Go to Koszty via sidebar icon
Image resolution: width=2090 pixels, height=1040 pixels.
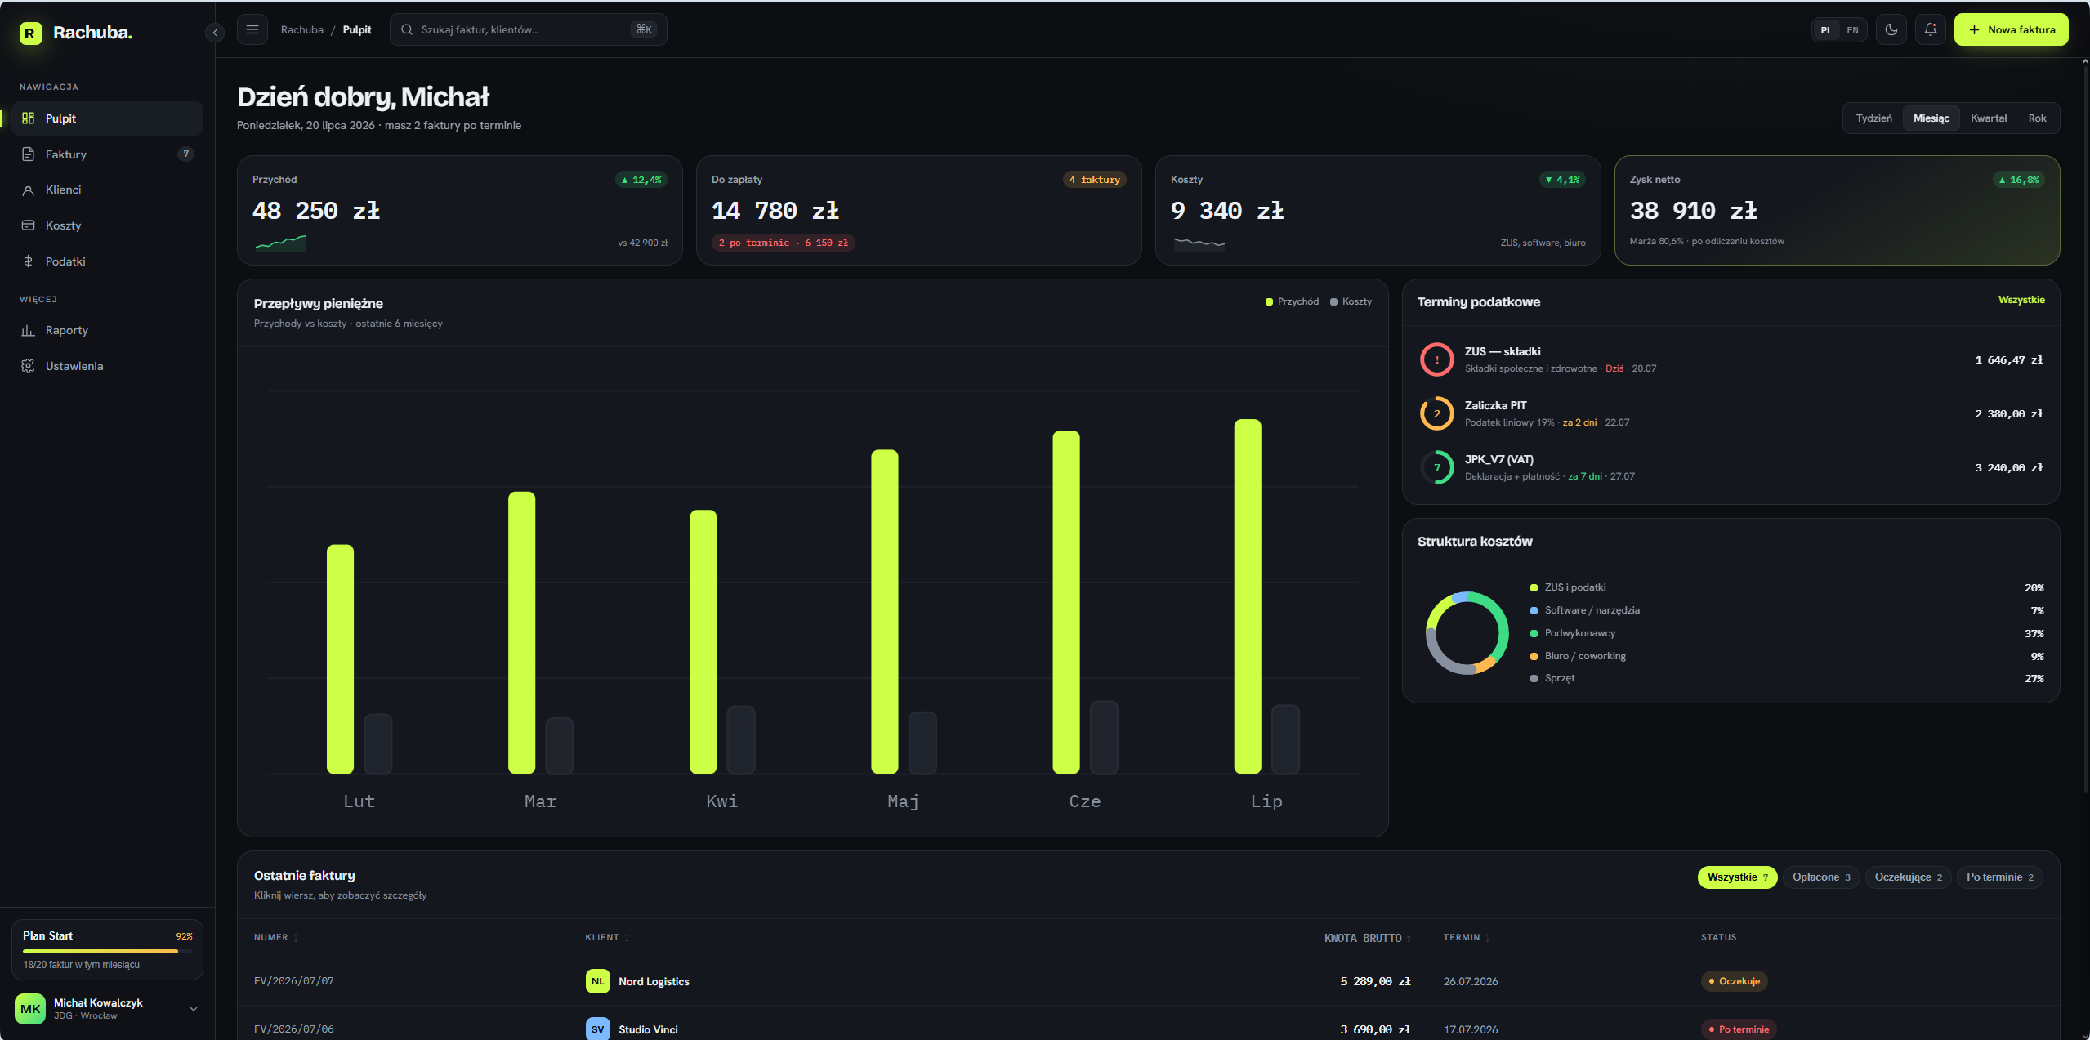click(x=28, y=225)
